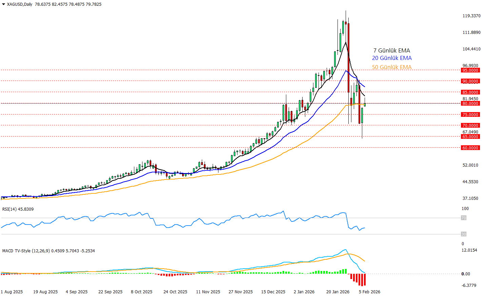
Task: Click the RSI(14) indicator label
Action: point(18,209)
